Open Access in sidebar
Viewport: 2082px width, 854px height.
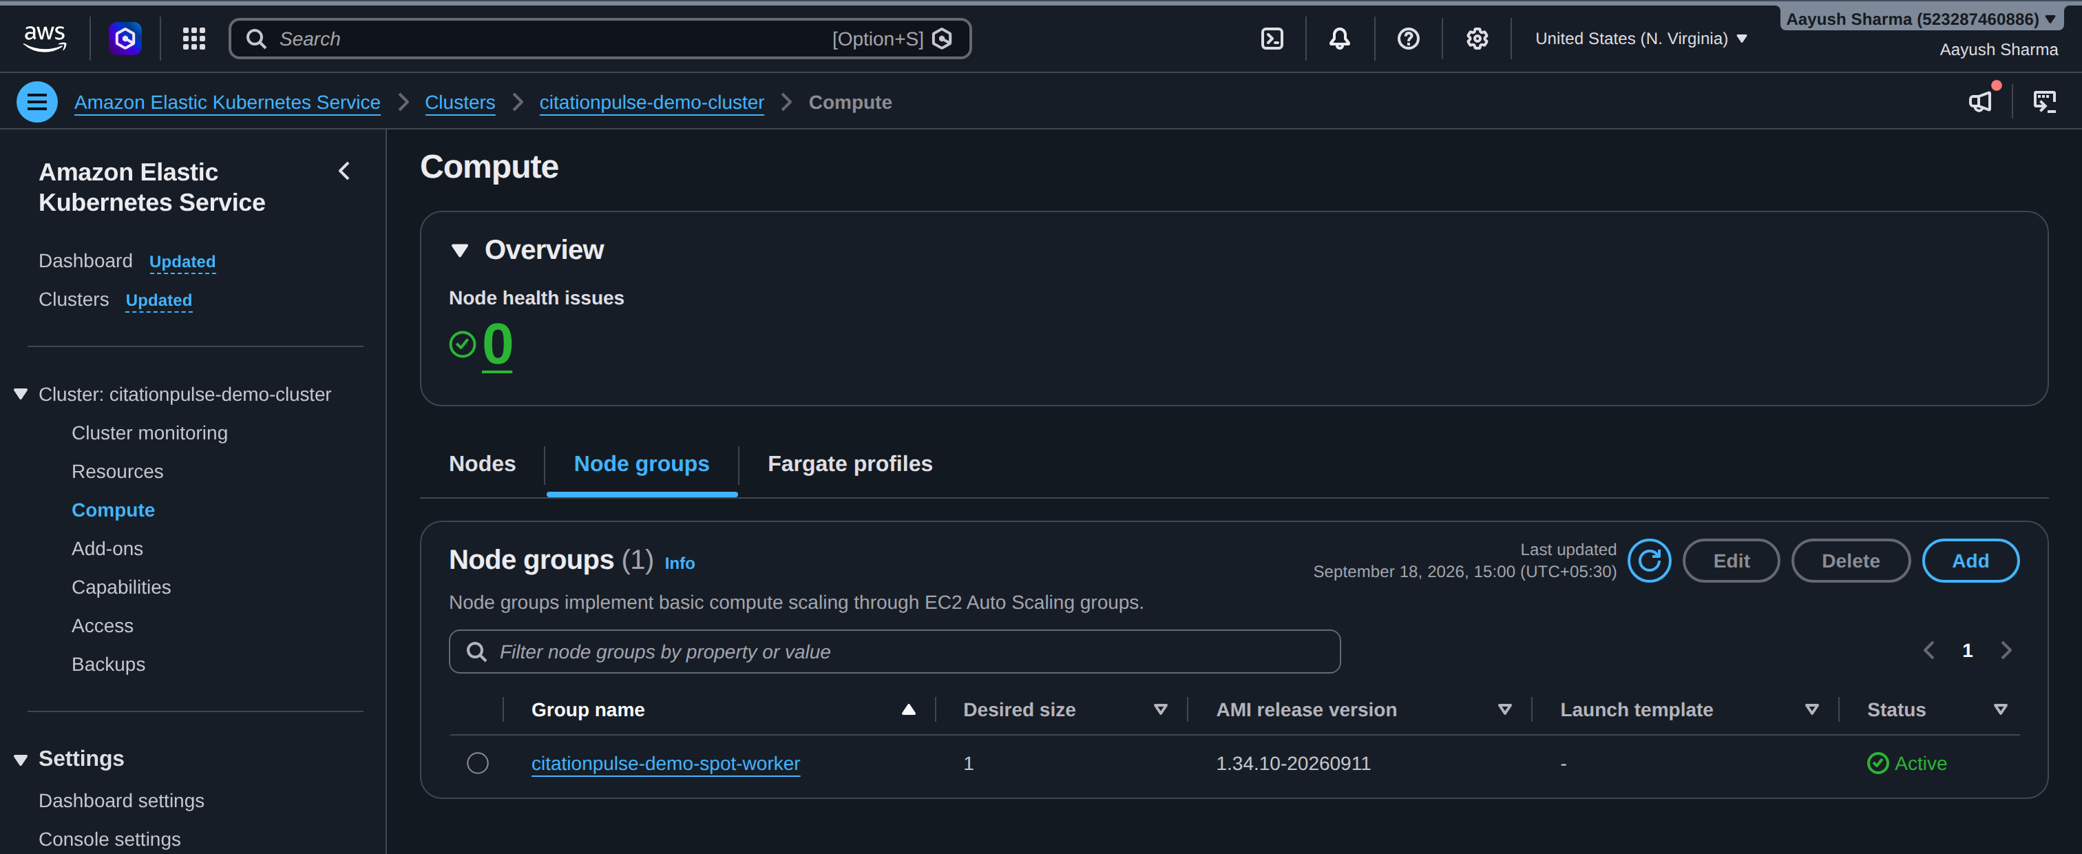[103, 626]
